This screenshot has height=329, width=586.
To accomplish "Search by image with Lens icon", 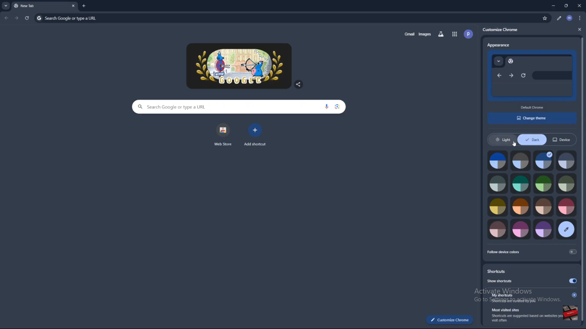I will pos(337,107).
